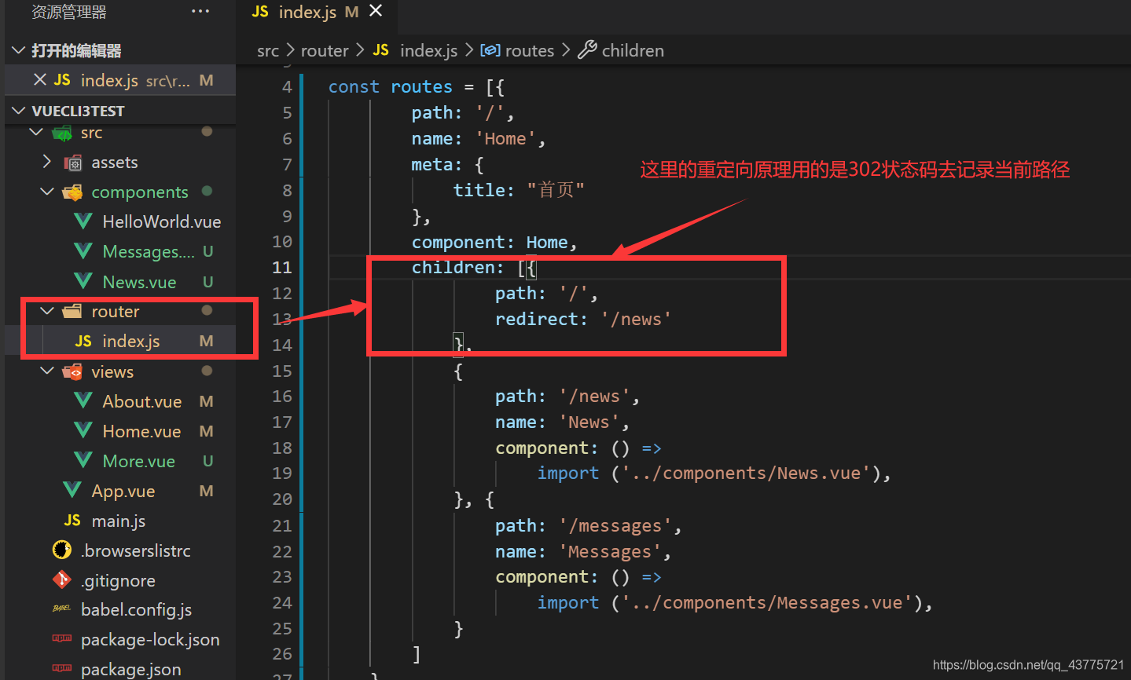Viewport: 1131px width, 680px height.
Task: Place cursor on redirect: '/news' line
Action: [583, 319]
